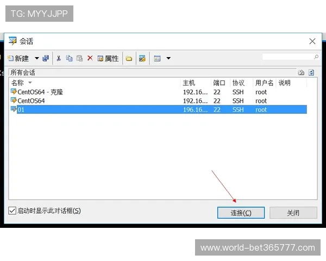Viewport: 326px width, 261px height.
Task: Click the 所有会话 path bar
Action: click(x=153, y=72)
